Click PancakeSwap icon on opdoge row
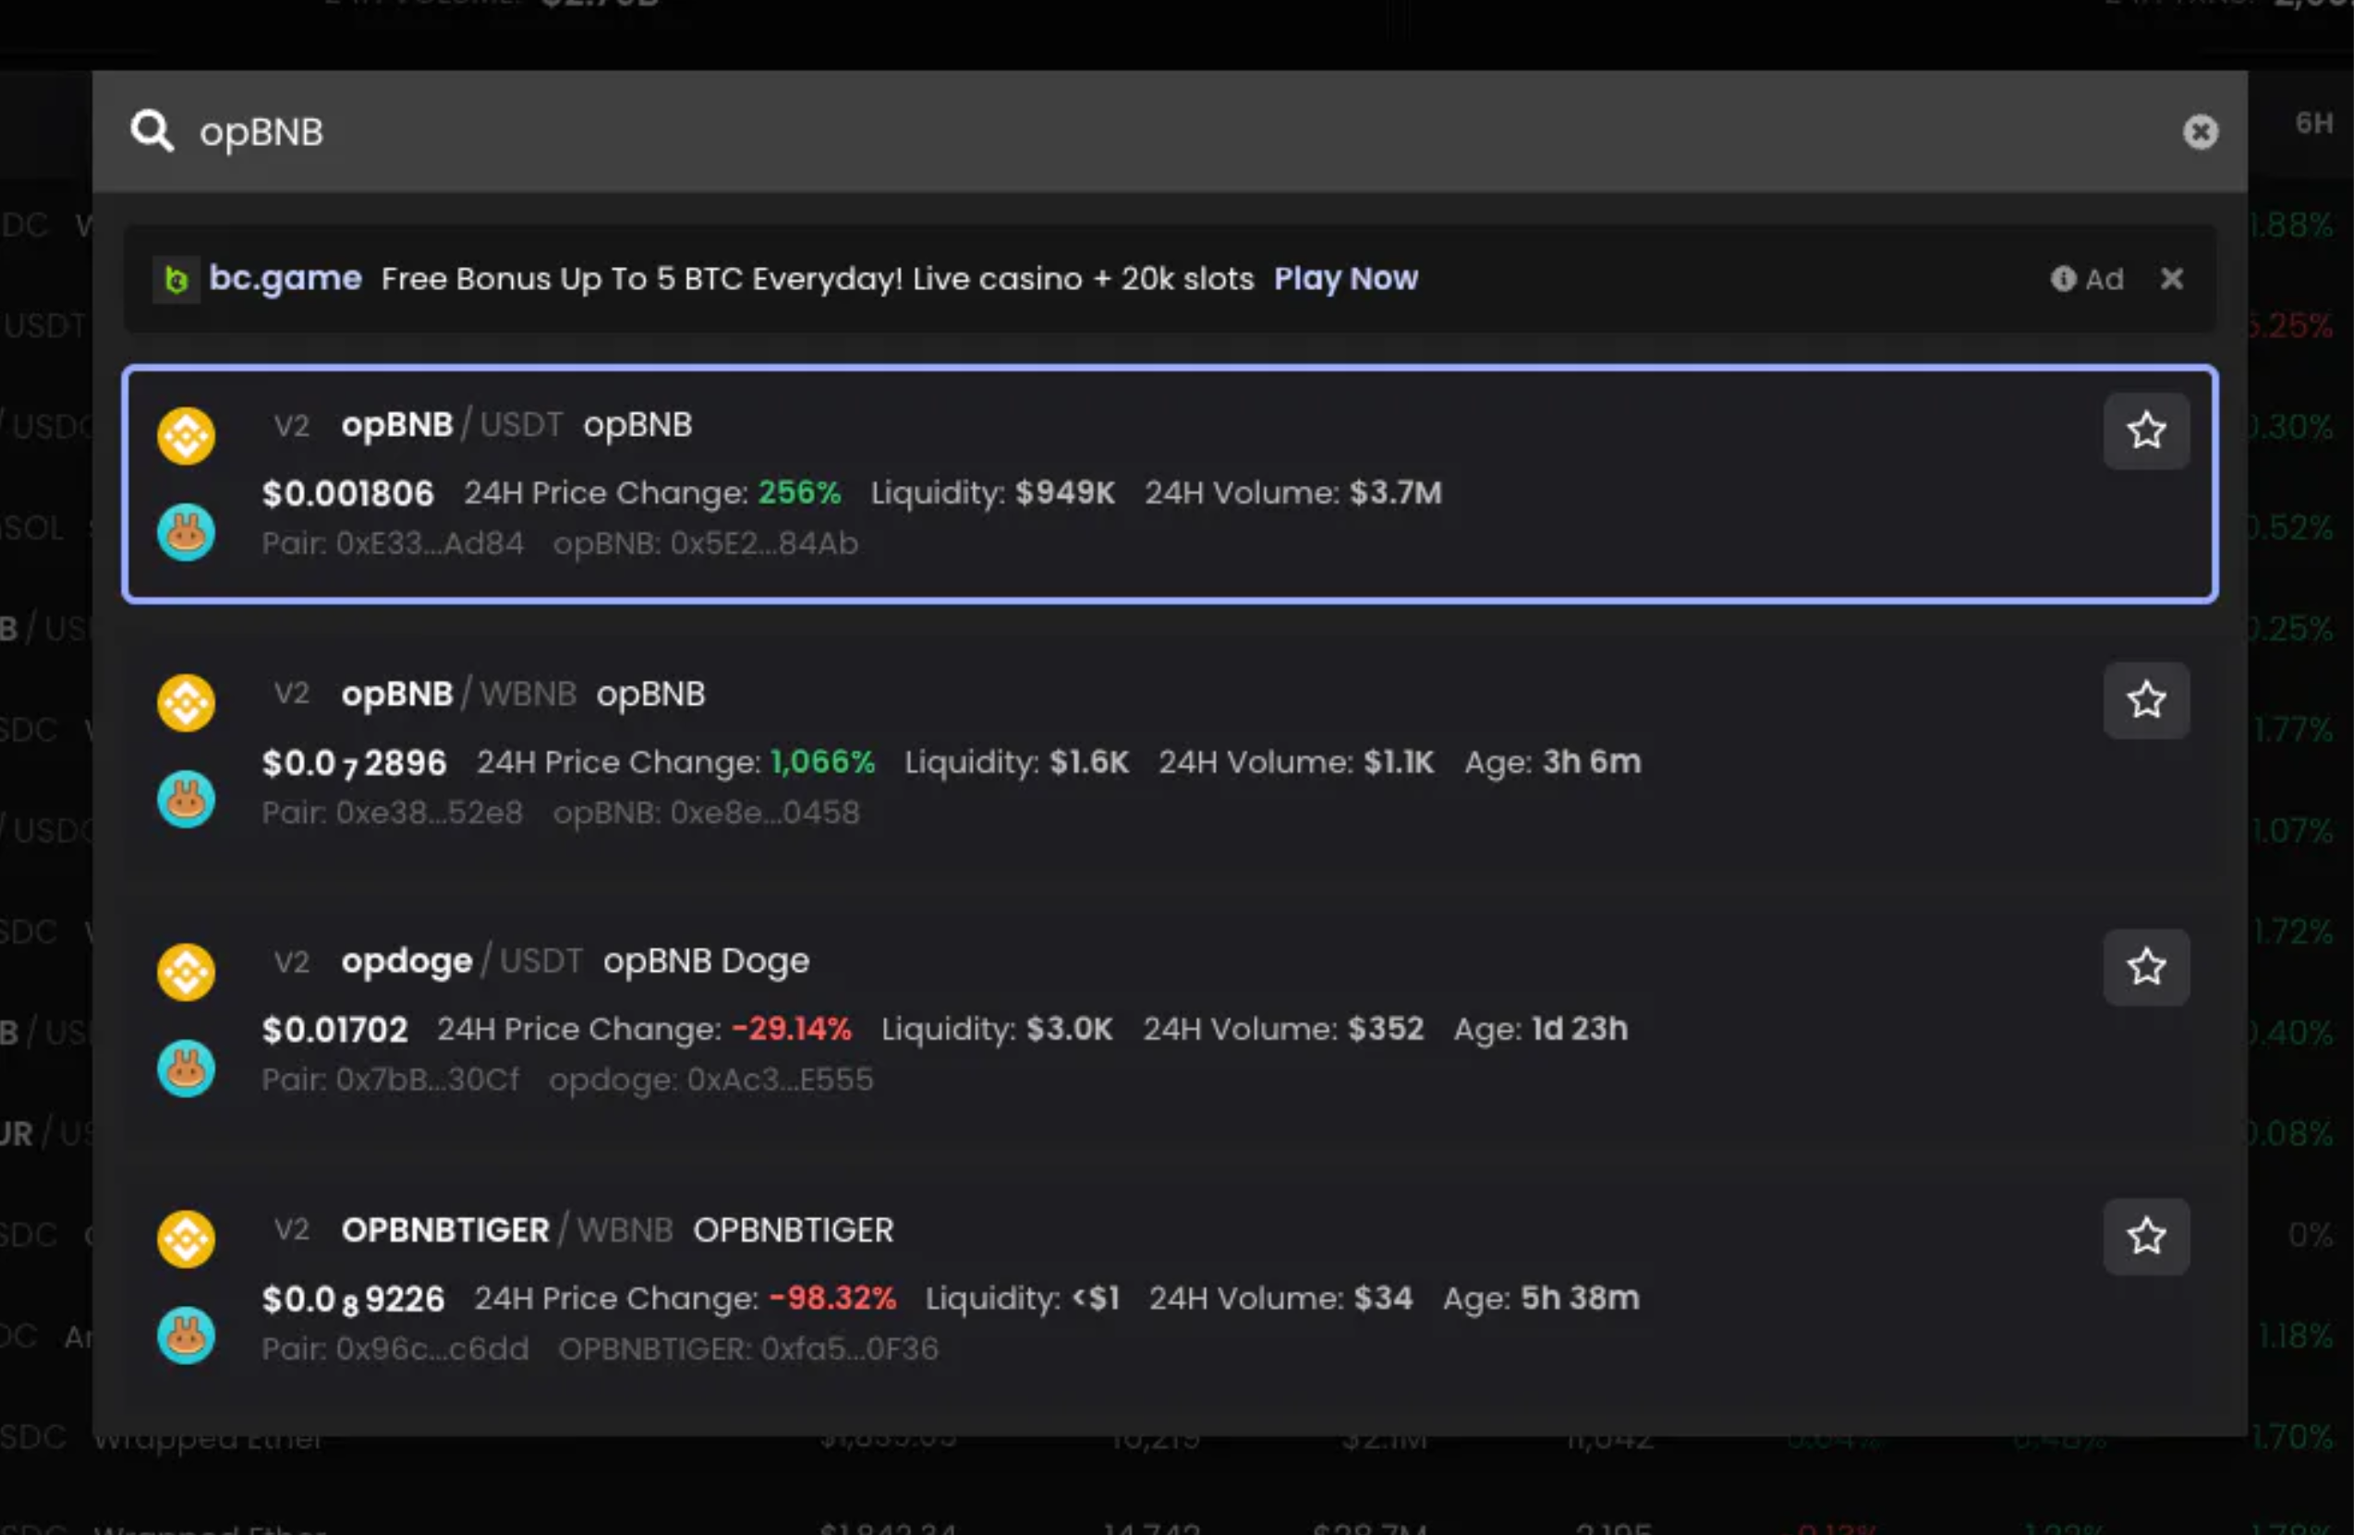The height and width of the screenshot is (1535, 2354). coord(186,1069)
